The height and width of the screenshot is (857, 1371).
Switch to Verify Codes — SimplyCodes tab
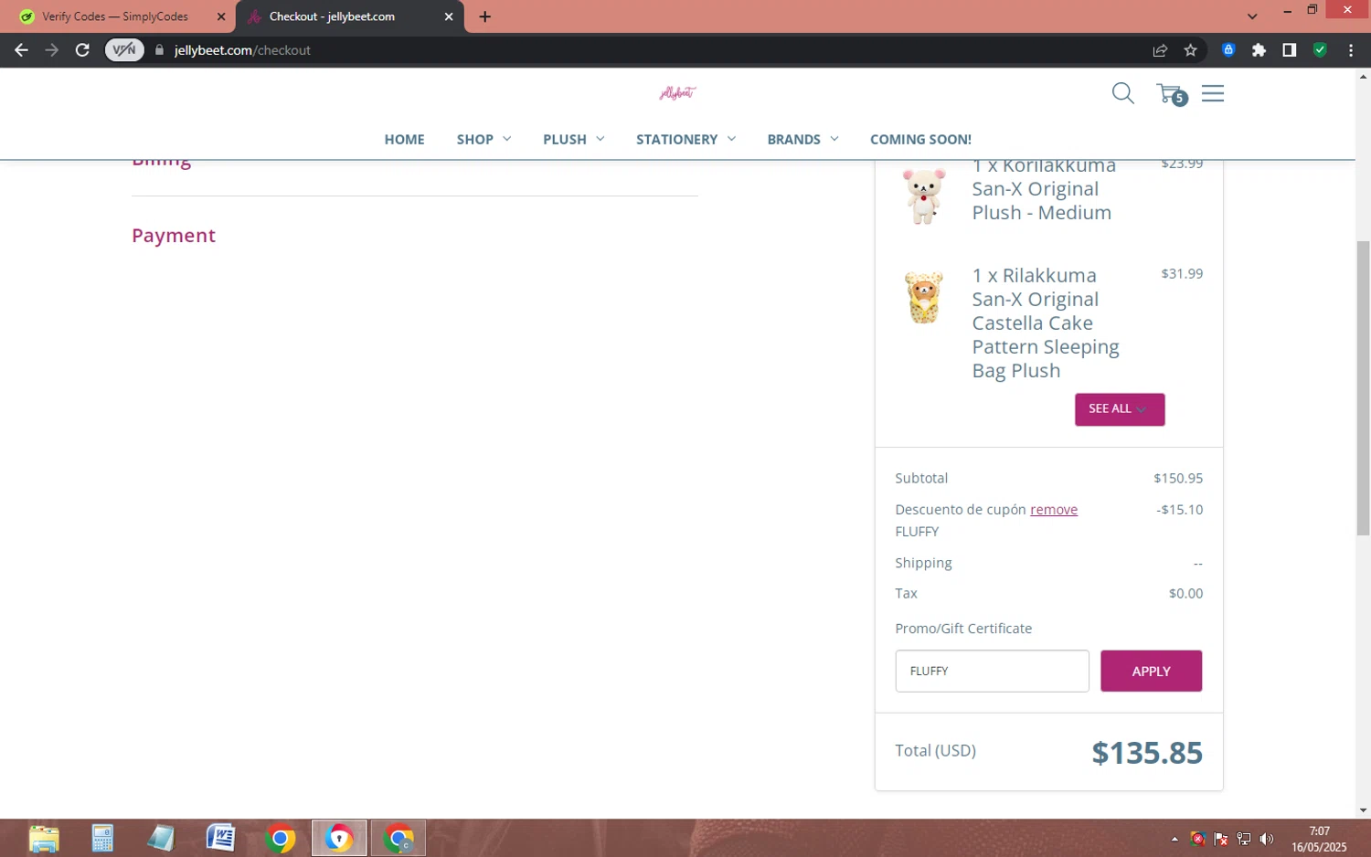coord(115,16)
